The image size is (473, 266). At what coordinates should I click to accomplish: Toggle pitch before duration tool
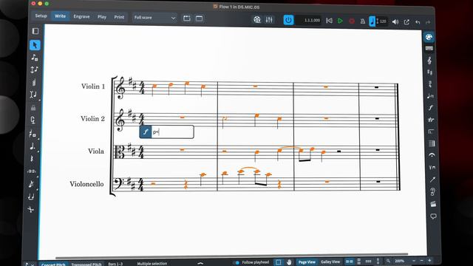point(34,69)
